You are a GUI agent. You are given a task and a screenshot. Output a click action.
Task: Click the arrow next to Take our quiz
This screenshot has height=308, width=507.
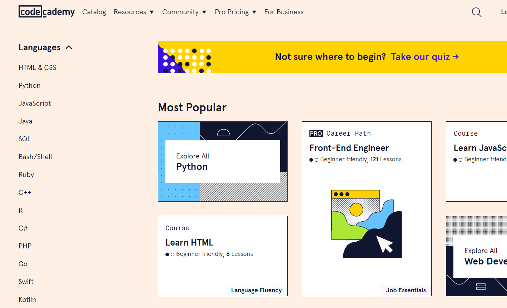(454, 56)
